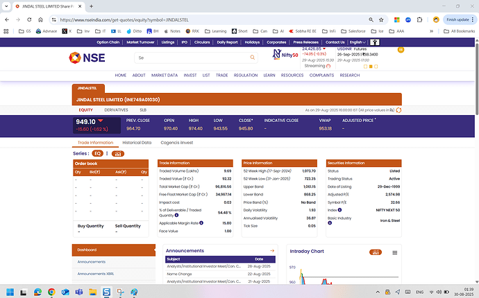Open the Historical Data tab
The width and height of the screenshot is (479, 298).
pos(137,143)
